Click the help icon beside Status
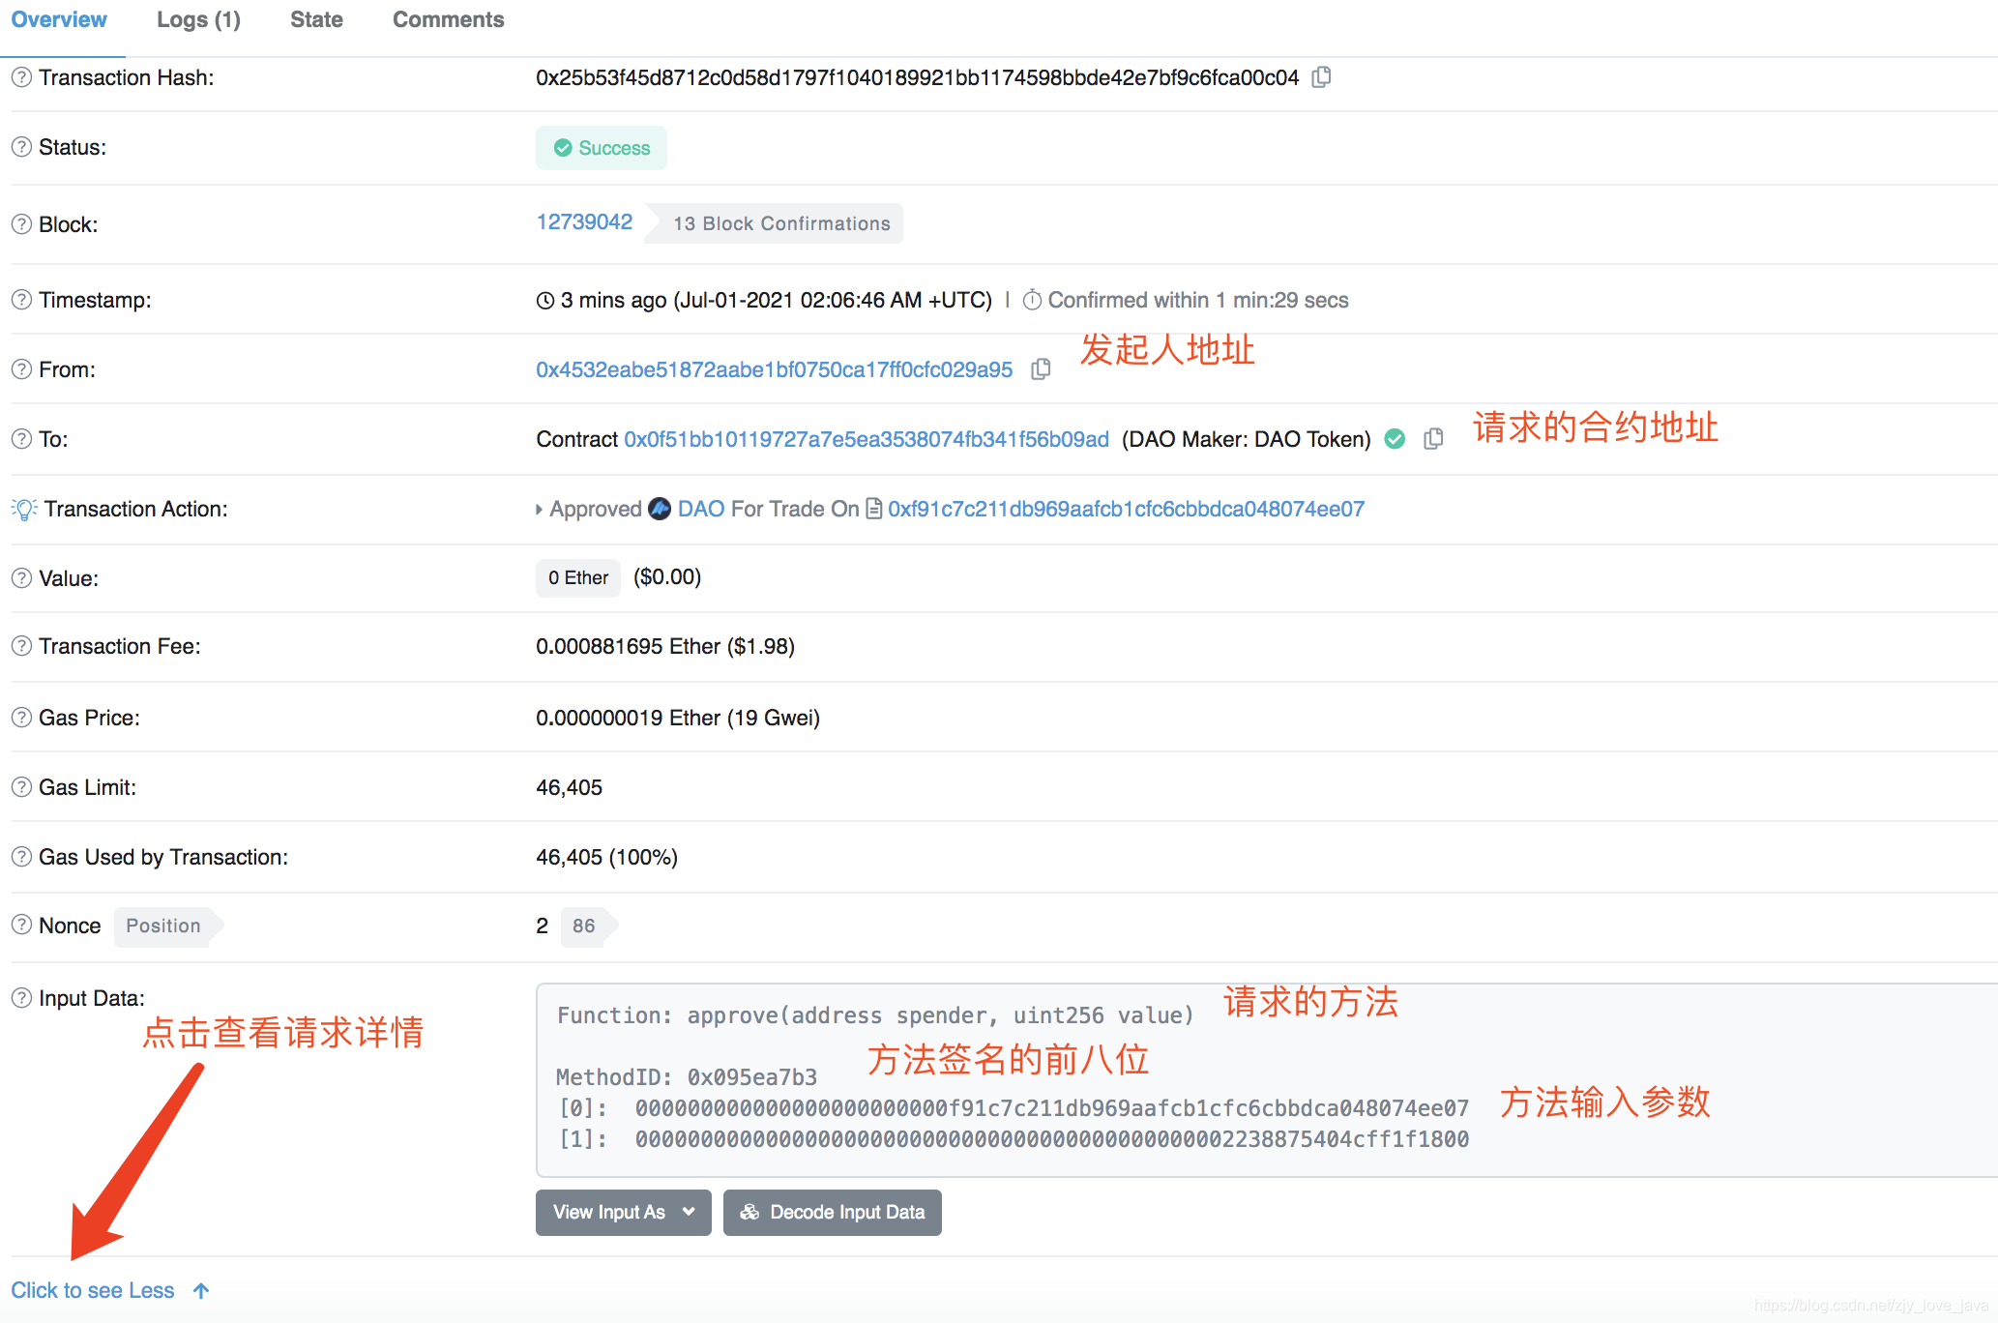 (x=20, y=147)
